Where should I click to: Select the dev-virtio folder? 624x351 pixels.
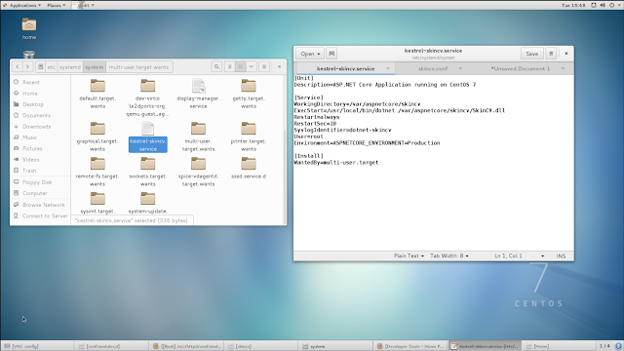pos(147,97)
